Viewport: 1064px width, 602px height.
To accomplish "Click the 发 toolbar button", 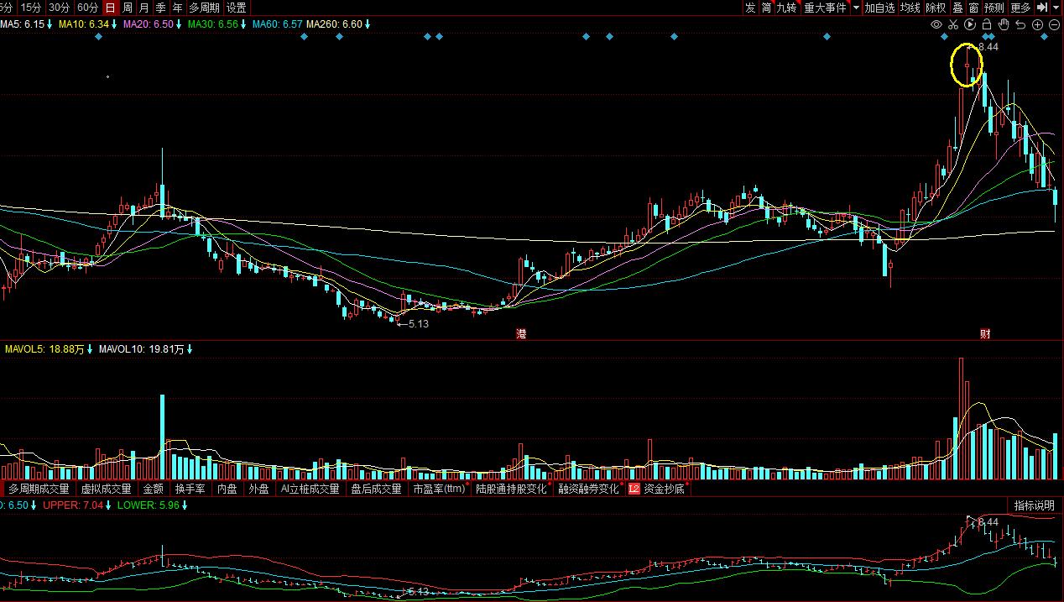I will click(750, 8).
